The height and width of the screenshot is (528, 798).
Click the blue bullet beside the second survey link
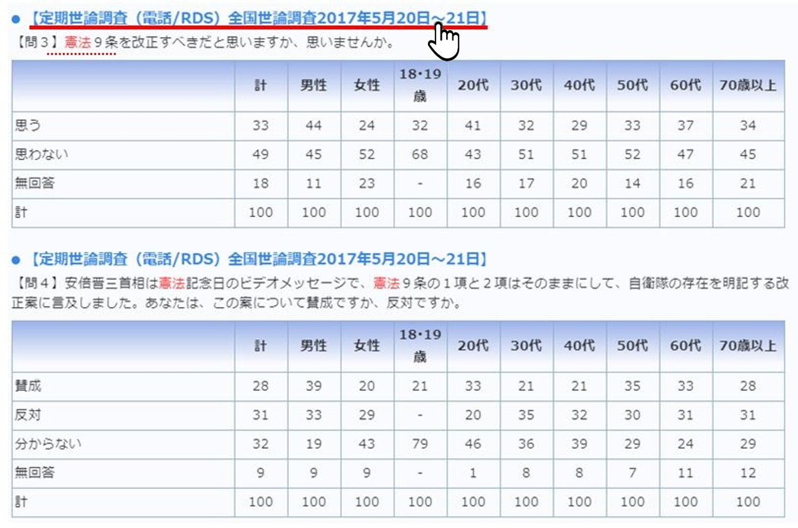click(16, 259)
